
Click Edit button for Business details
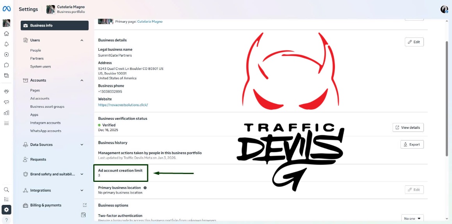tap(414, 42)
